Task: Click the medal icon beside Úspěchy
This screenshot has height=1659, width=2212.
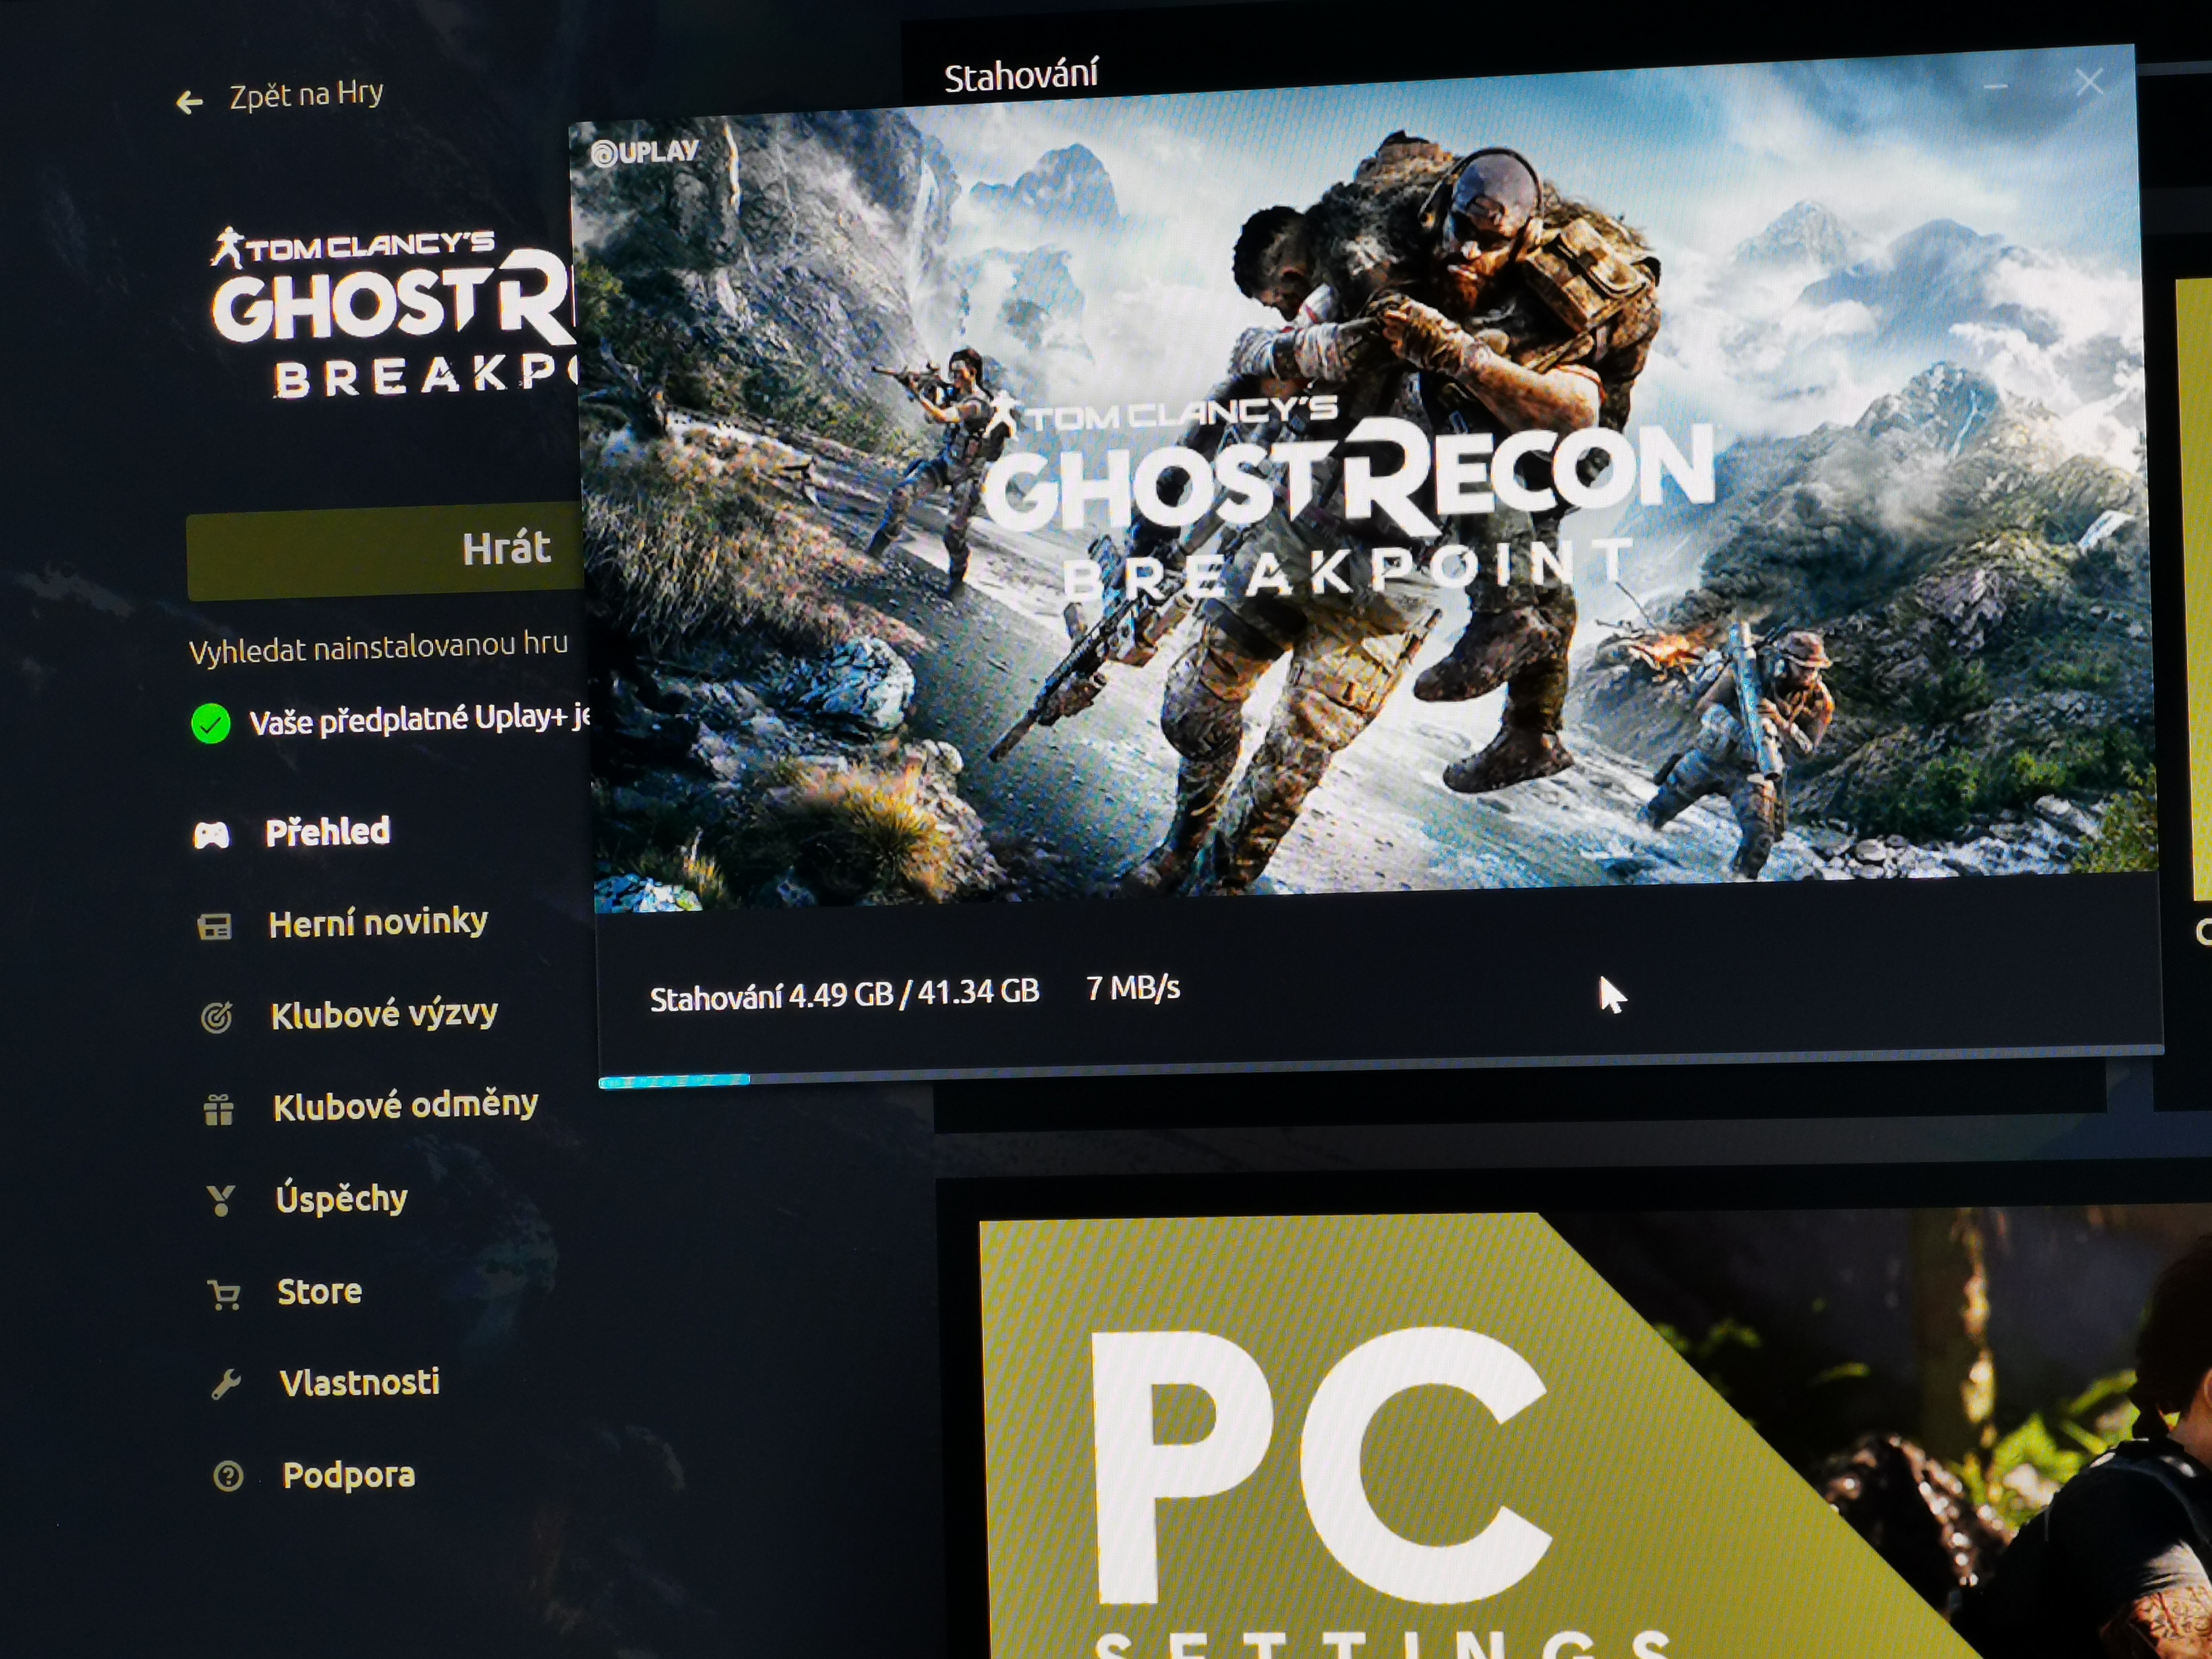Action: (220, 1200)
